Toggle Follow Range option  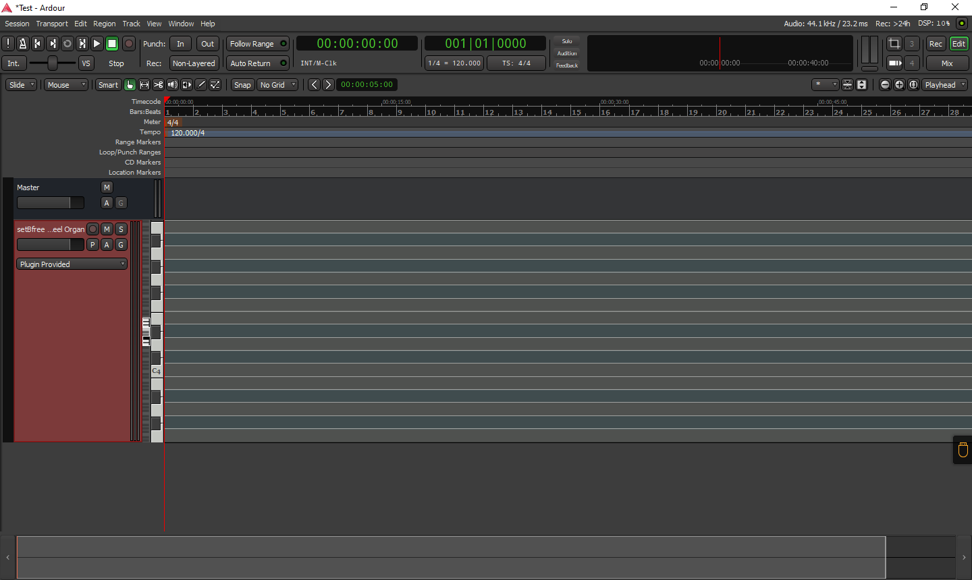coord(258,44)
